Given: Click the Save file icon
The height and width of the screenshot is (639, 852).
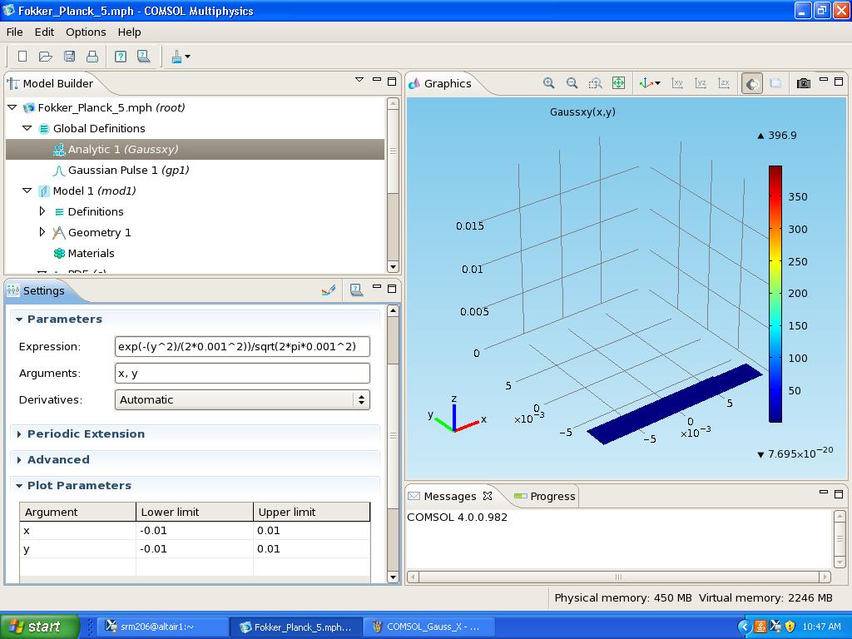Looking at the screenshot, I should tap(69, 57).
